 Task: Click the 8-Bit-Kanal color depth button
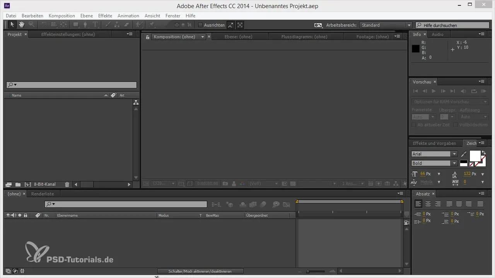click(45, 185)
